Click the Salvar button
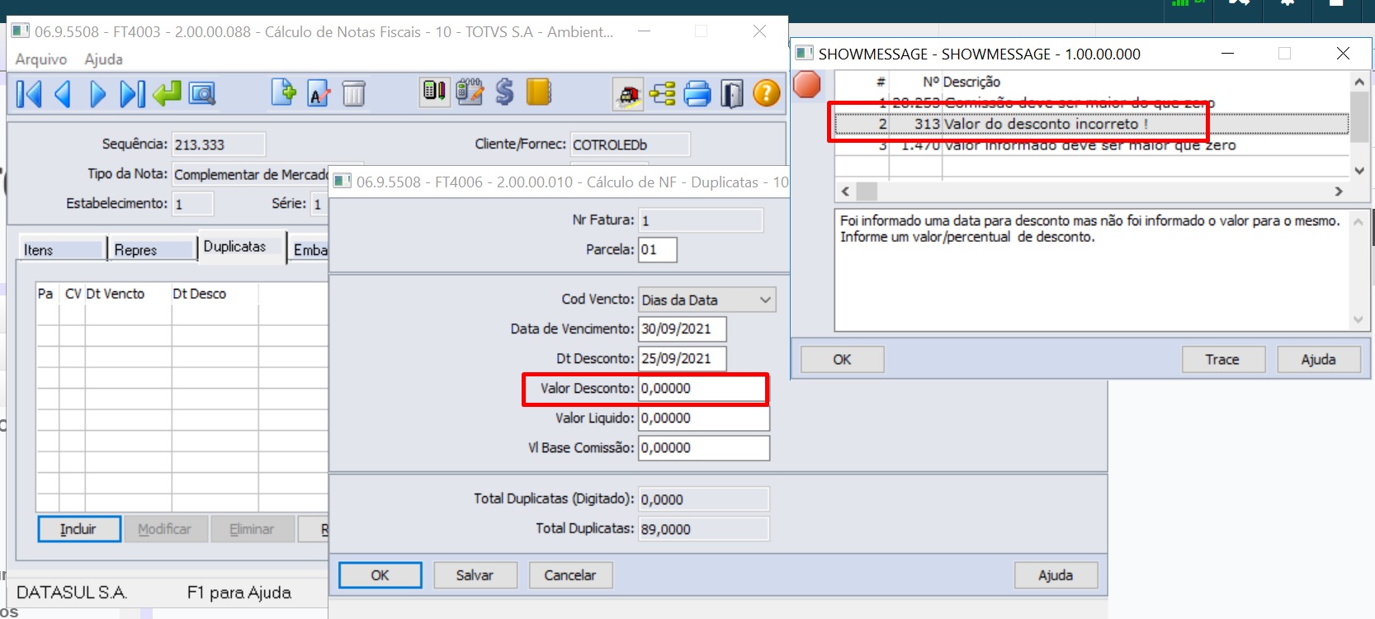The image size is (1375, 619). 475,575
